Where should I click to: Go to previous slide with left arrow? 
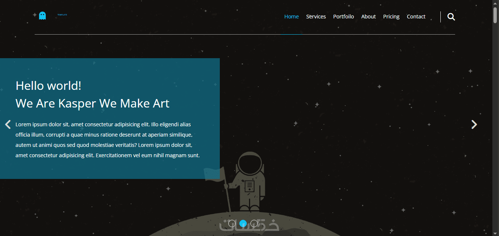tap(8, 124)
